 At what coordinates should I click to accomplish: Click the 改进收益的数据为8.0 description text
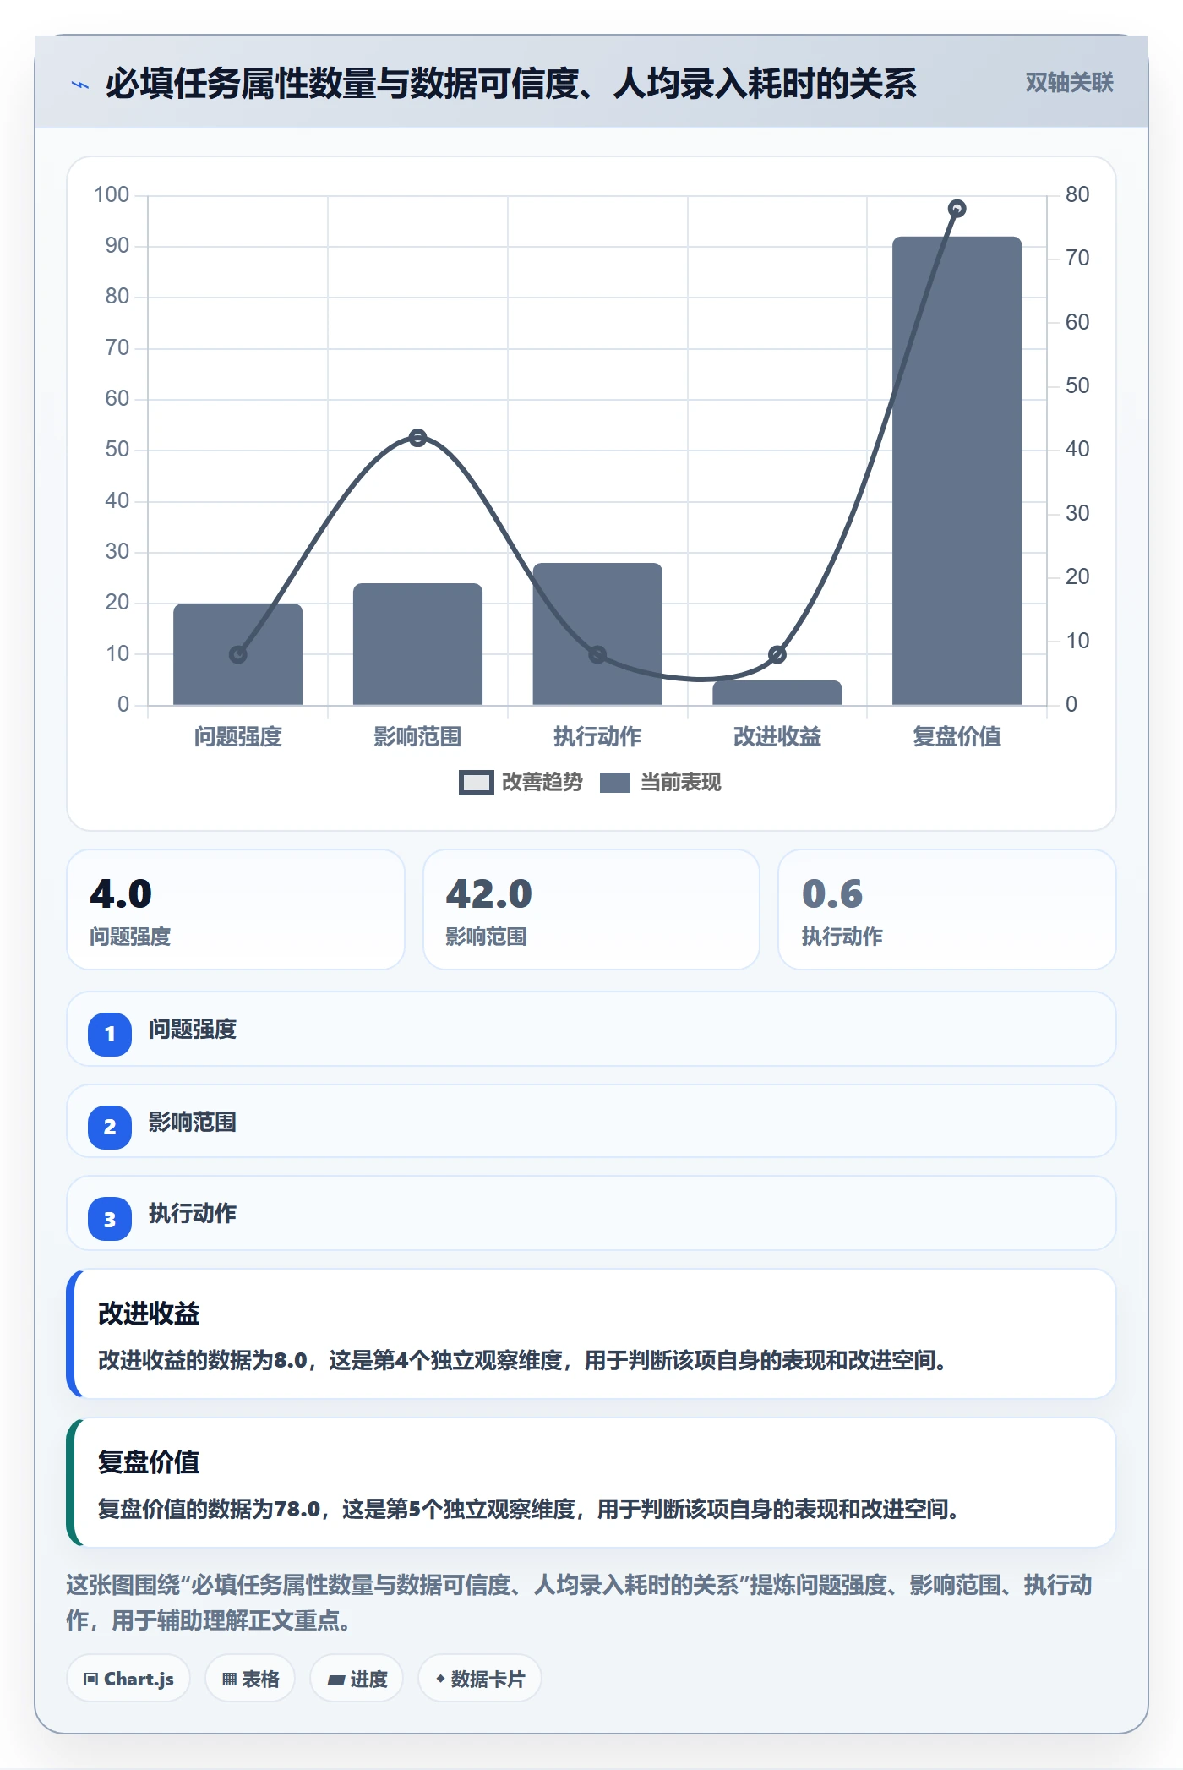521,1360
